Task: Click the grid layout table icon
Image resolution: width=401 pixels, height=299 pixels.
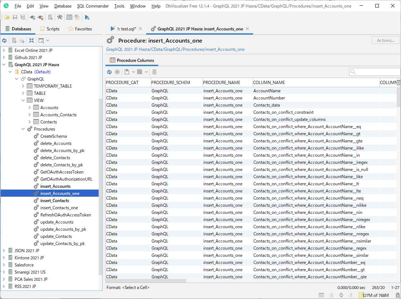Action: (140, 72)
